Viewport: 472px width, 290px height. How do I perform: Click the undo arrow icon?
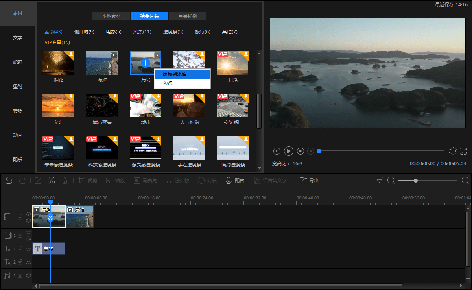click(9, 181)
